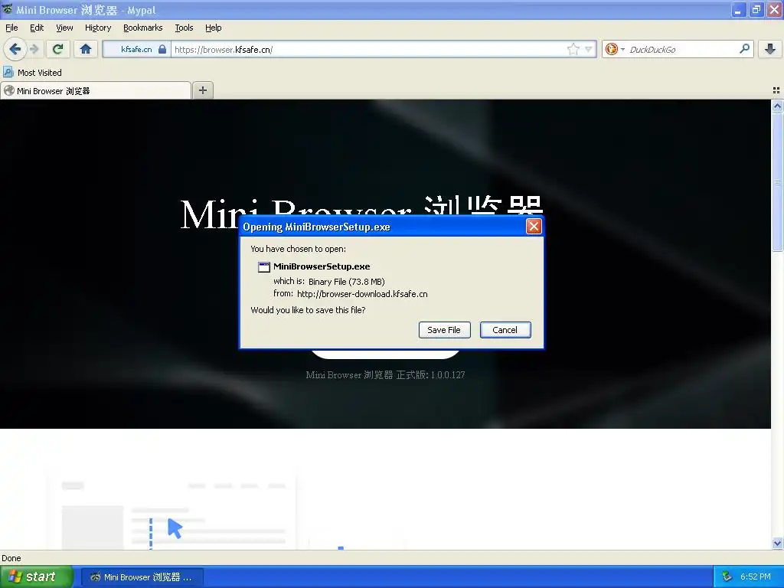The image size is (784, 588).
Task: Click the Mypal raccoon title bar icon
Action: [8, 9]
